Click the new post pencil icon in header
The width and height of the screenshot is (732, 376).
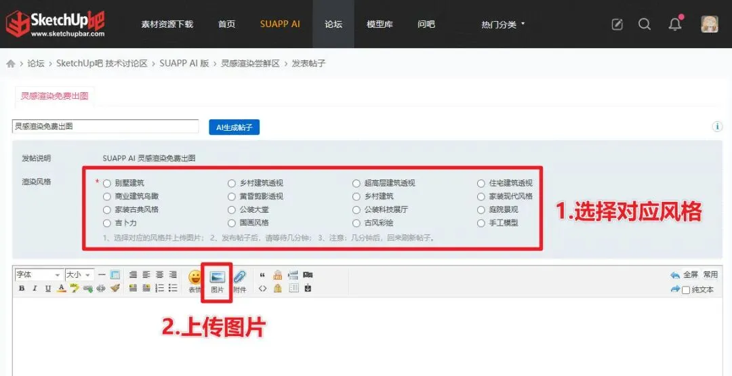tap(617, 24)
